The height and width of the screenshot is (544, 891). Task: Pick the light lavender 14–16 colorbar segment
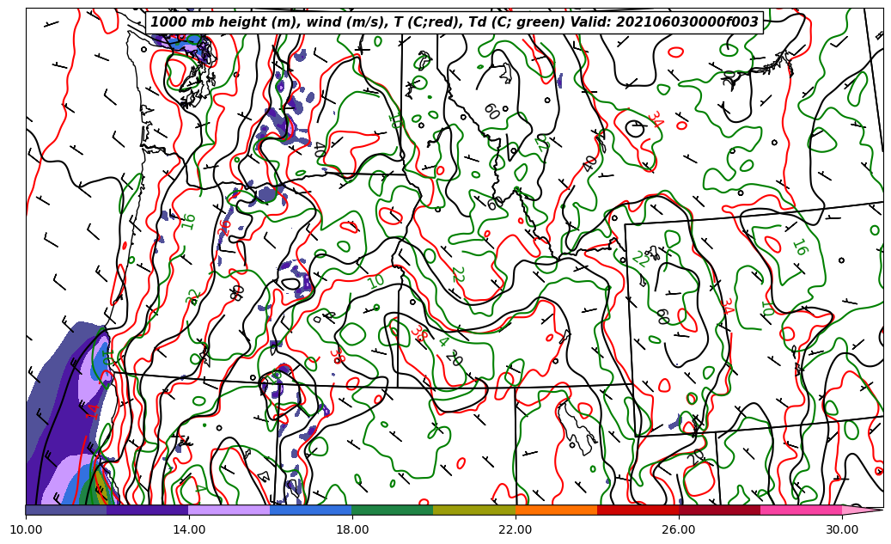click(x=229, y=510)
